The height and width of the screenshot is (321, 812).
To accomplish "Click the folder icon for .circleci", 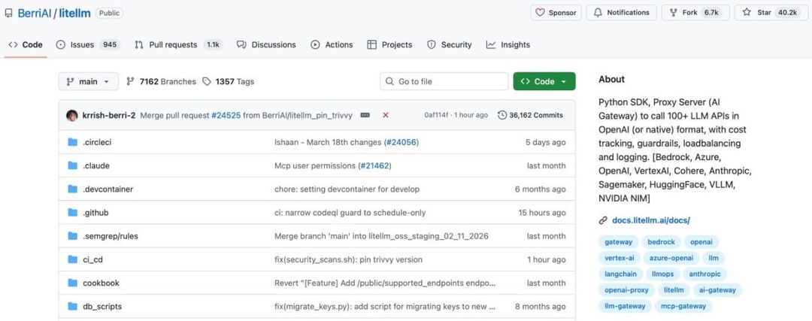I will click(72, 142).
